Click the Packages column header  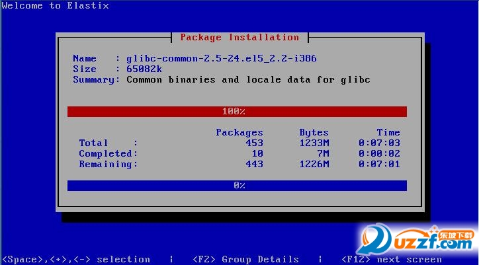pos(239,132)
